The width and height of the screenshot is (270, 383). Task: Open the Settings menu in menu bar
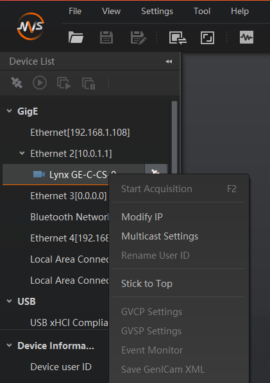[x=157, y=12]
